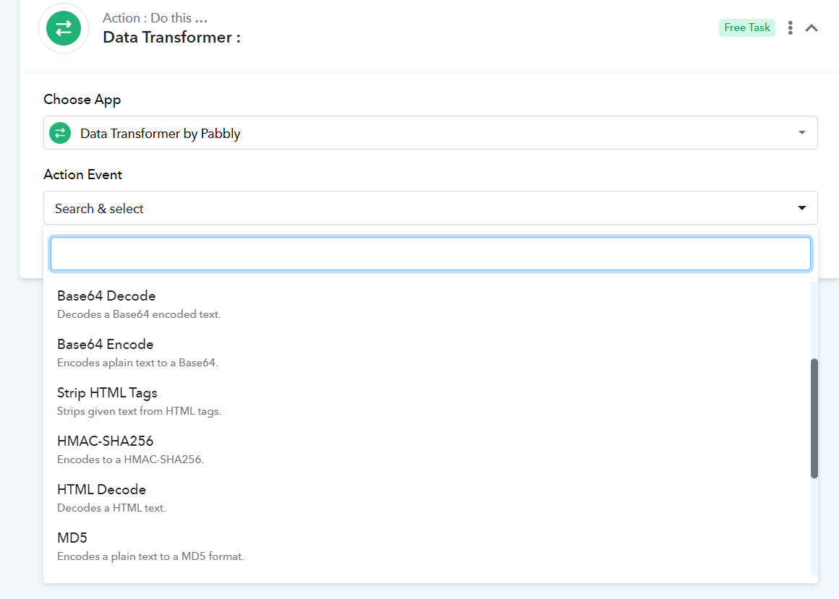Pick the MD5 action event
The width and height of the screenshot is (839, 599).
point(427,547)
